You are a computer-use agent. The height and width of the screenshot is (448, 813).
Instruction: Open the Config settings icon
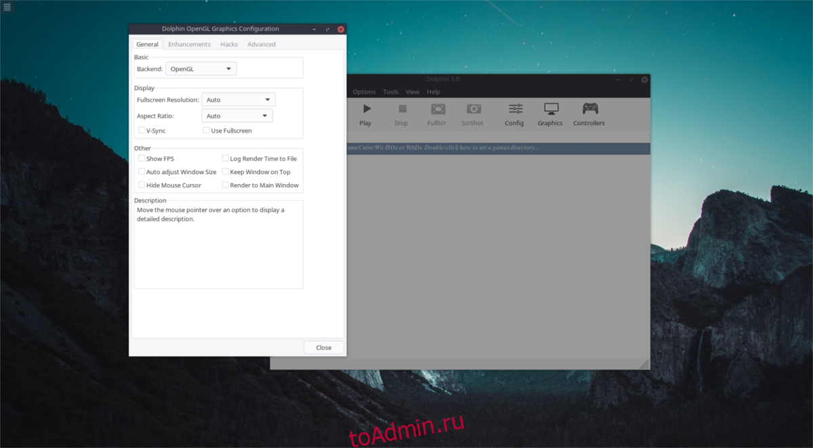pos(515,110)
